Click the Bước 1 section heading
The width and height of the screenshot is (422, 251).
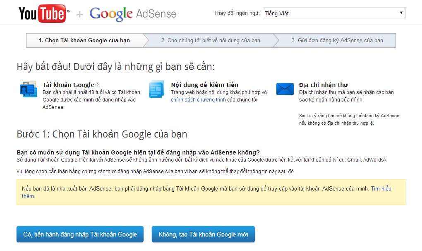pos(102,134)
